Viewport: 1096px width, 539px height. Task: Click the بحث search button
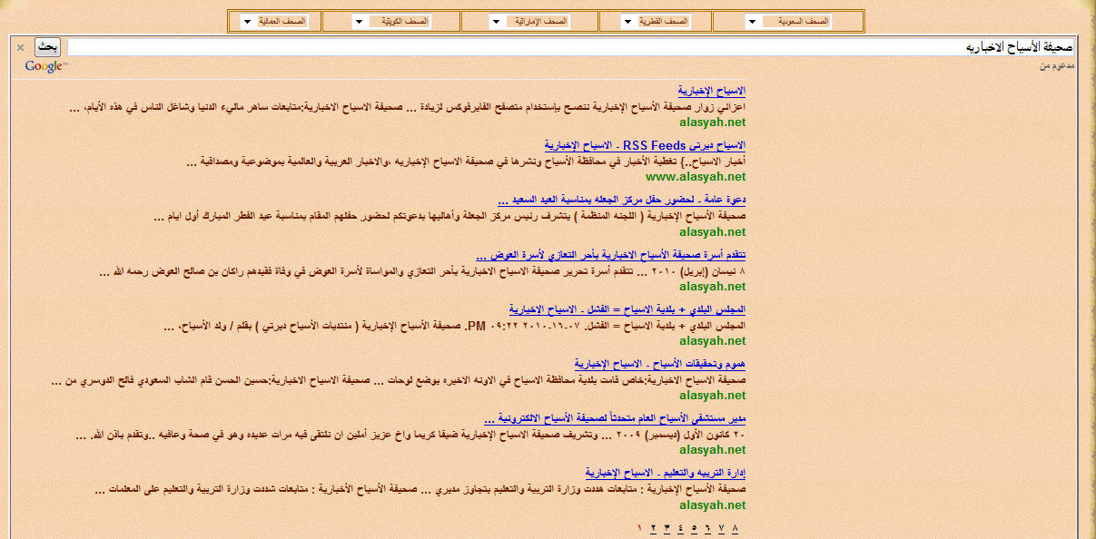[x=47, y=47]
